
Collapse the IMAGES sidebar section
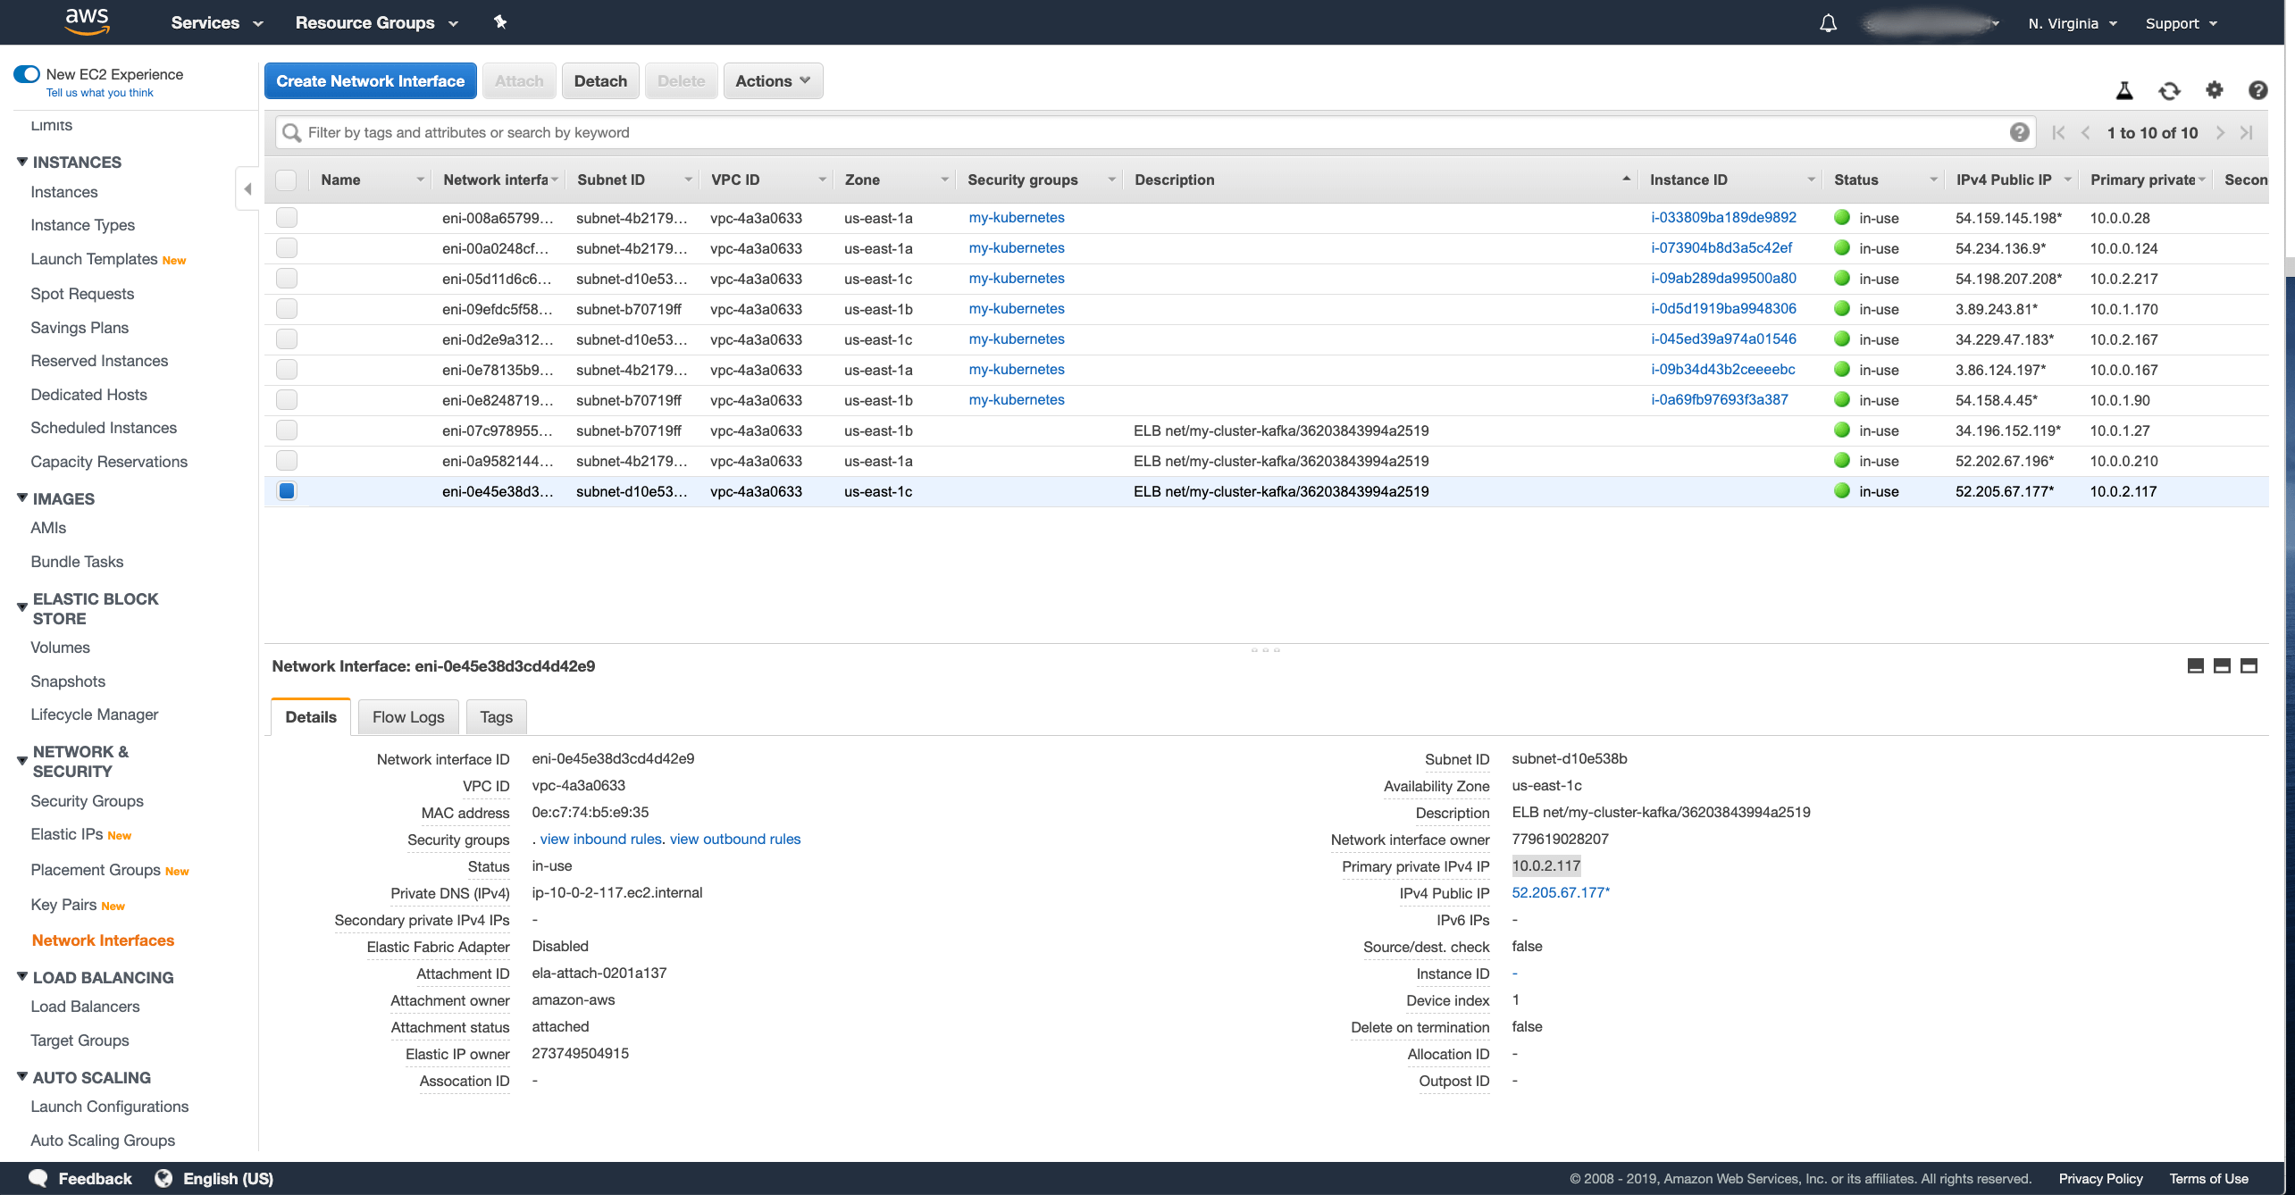pyautogui.click(x=21, y=498)
